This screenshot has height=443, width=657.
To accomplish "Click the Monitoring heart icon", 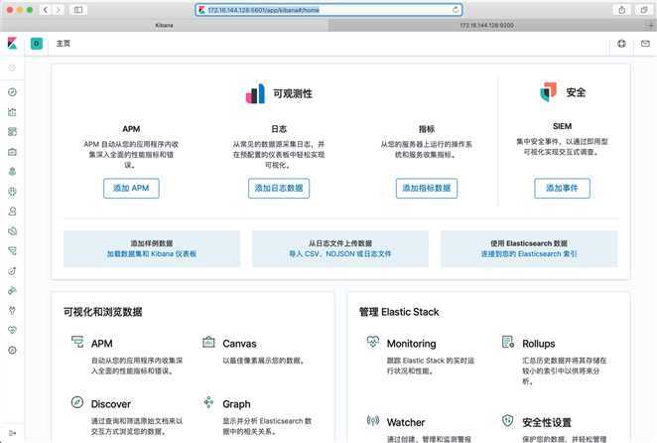I will pos(373,342).
